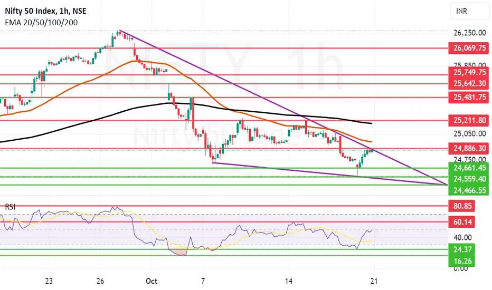Click the date label 23 on time axis
The width and height of the screenshot is (492, 290).
tap(49, 281)
